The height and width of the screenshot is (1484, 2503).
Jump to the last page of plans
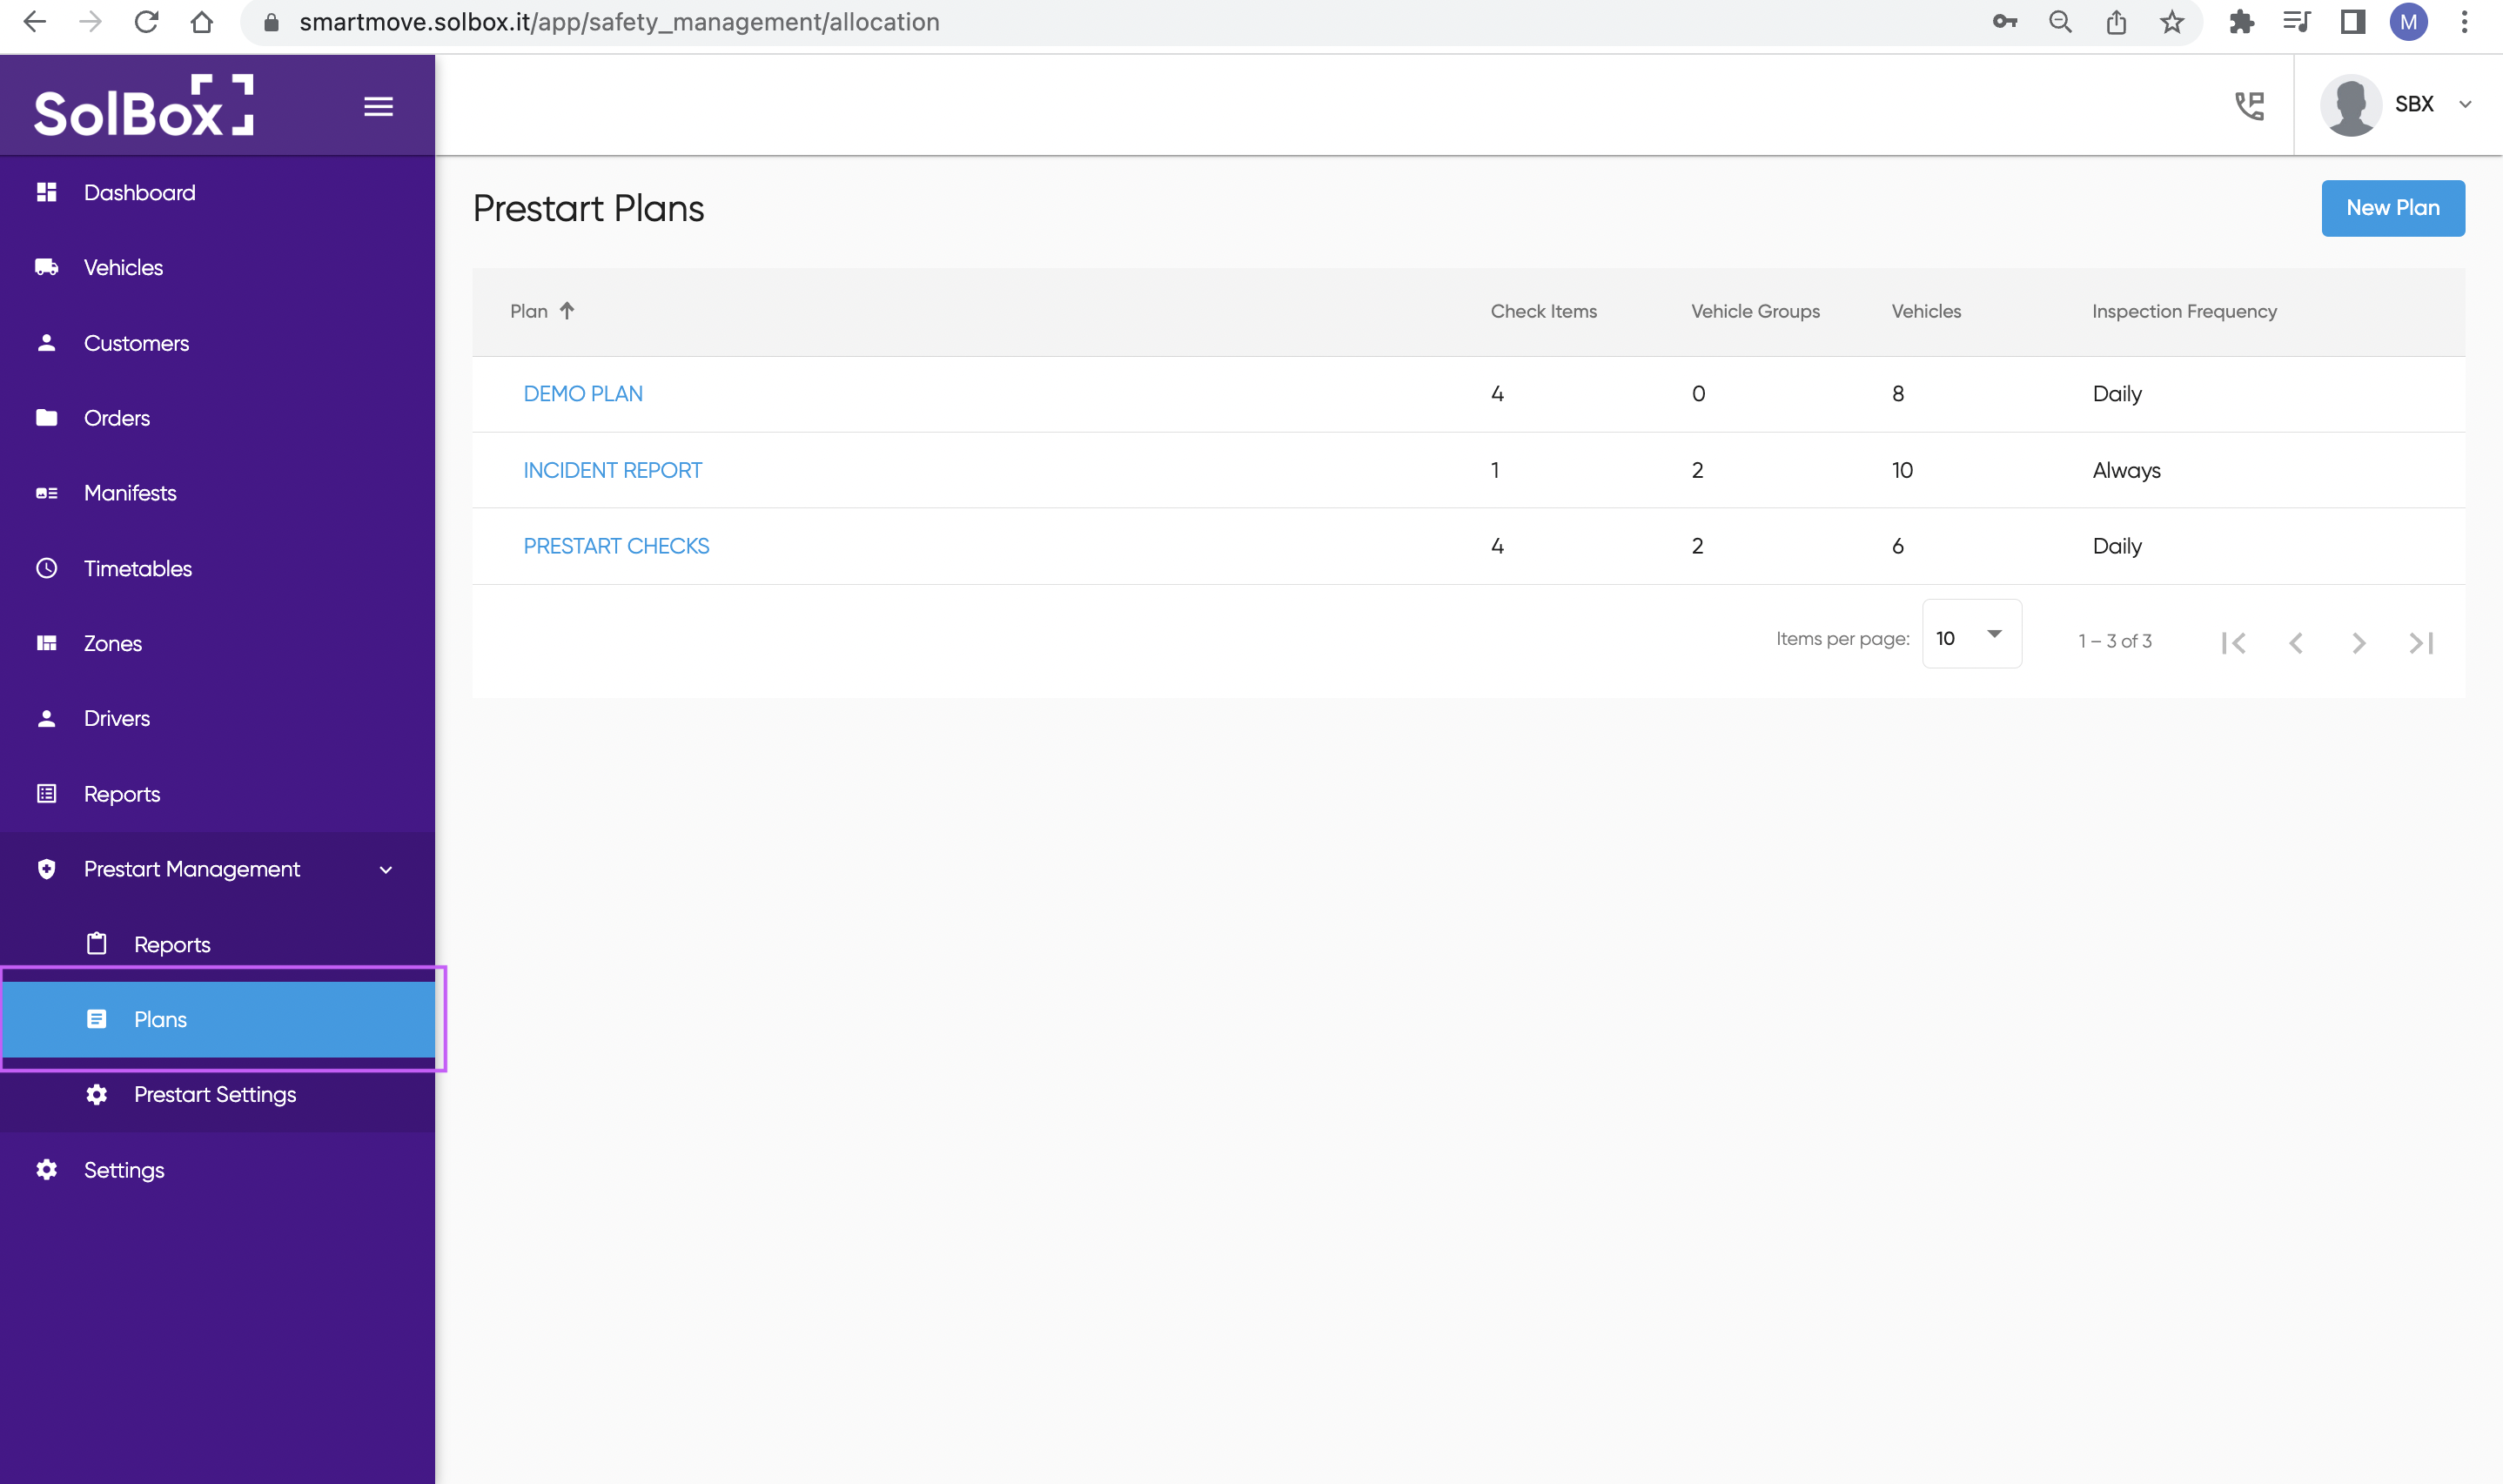tap(2421, 643)
